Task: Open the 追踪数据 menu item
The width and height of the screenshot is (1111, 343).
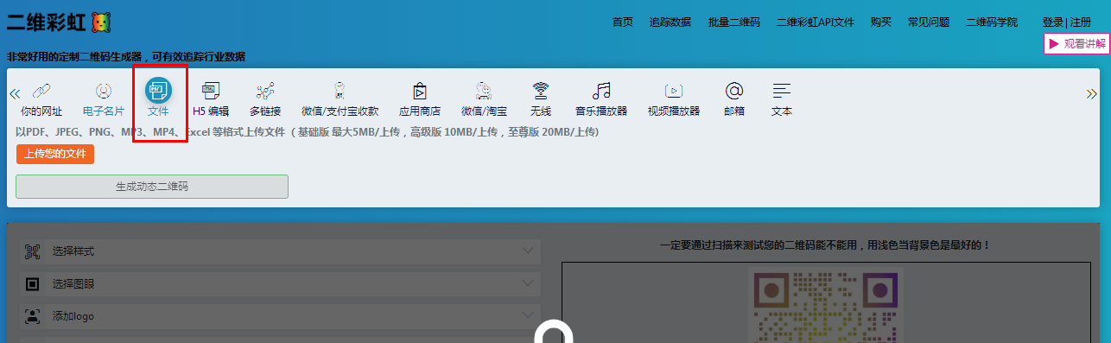Action: pos(670,22)
